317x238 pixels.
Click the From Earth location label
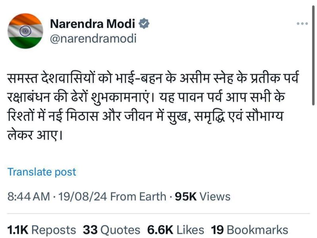139,196
